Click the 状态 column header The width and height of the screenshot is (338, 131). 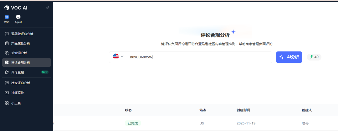(128, 110)
